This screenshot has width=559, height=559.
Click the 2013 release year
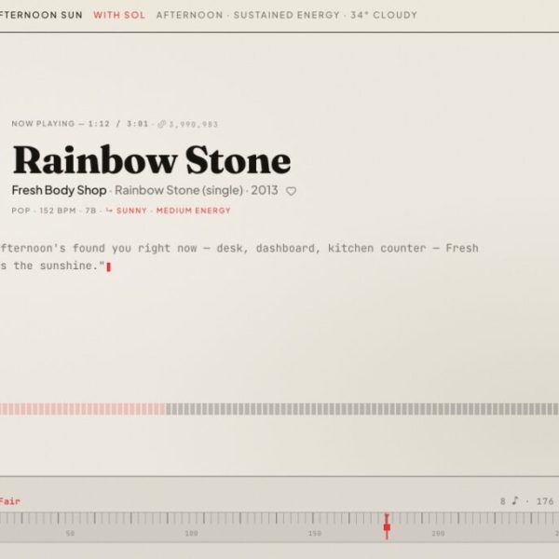(x=265, y=190)
